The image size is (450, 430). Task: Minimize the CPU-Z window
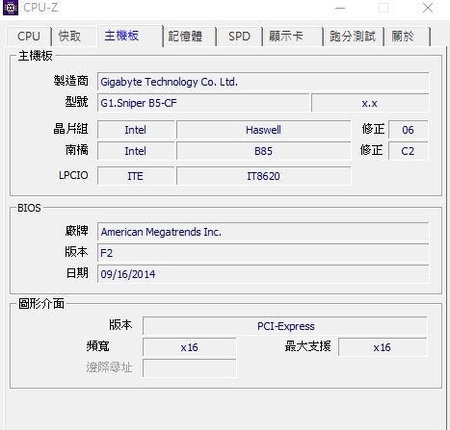coord(340,8)
